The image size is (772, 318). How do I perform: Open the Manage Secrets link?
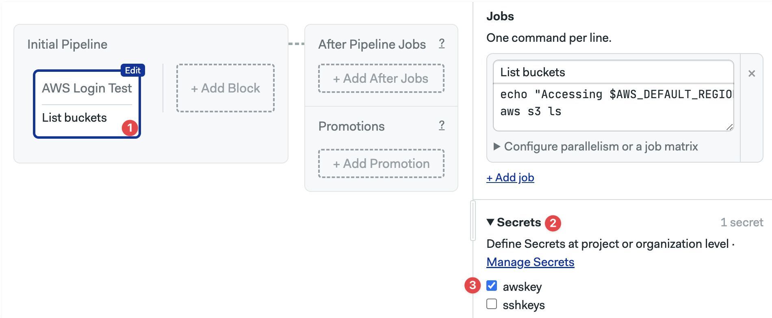530,262
